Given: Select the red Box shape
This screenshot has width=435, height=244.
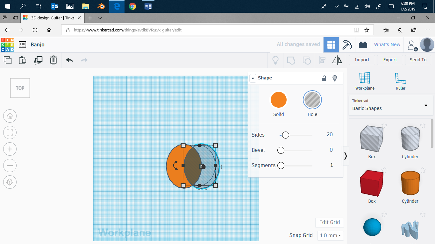Looking at the screenshot, I should 372,184.
